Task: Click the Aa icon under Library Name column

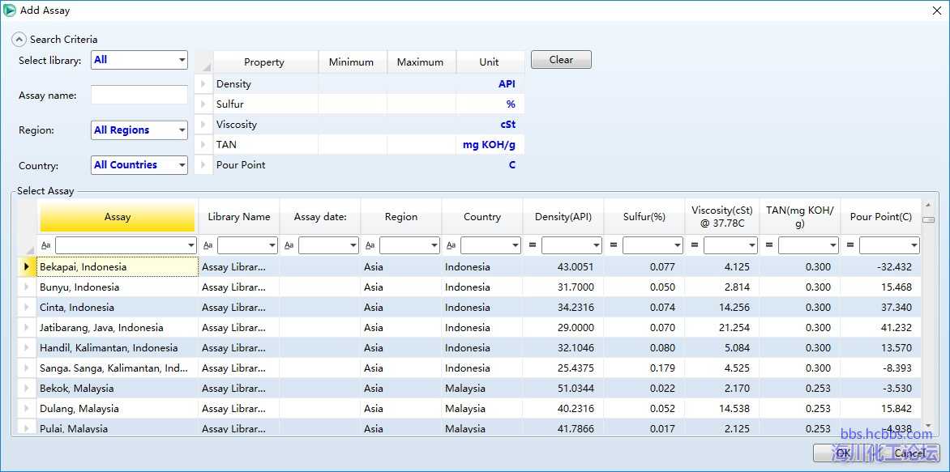Action: (208, 245)
